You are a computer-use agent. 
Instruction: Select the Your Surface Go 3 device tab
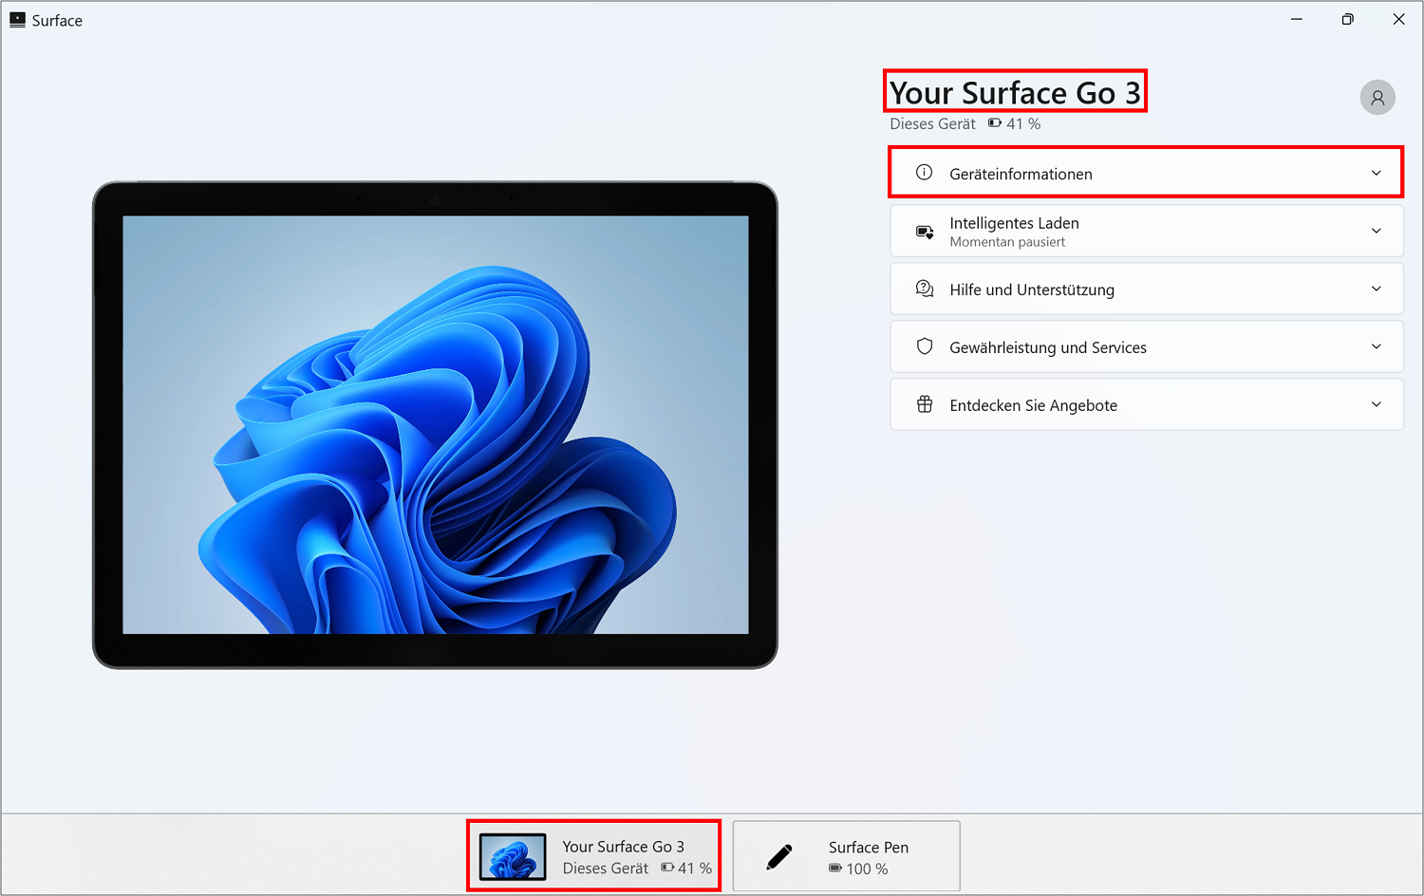point(593,856)
